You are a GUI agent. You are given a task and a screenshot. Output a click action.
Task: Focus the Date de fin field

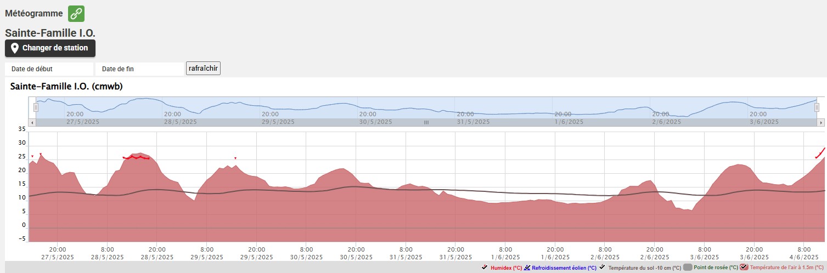[139, 69]
